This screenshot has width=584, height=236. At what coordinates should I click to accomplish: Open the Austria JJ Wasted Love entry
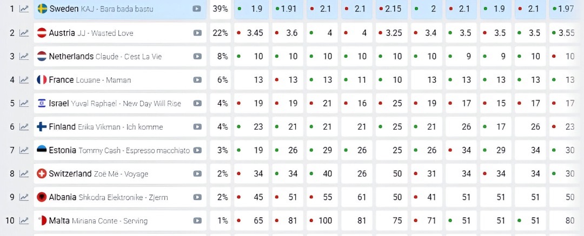pyautogui.click(x=120, y=33)
